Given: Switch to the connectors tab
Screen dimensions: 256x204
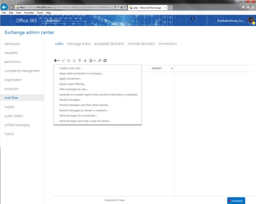Looking at the screenshot, I should [168, 44].
